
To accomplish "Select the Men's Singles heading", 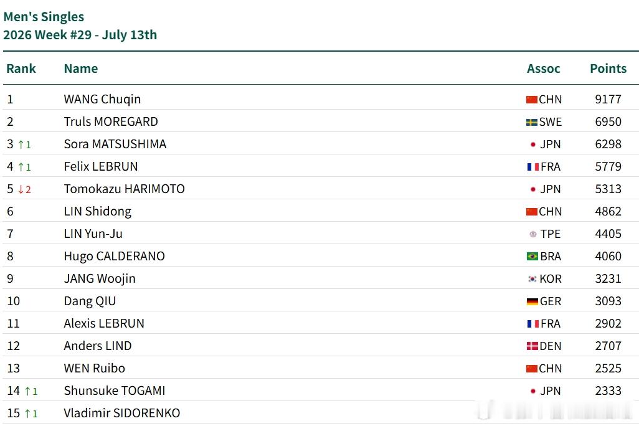I will point(44,17).
